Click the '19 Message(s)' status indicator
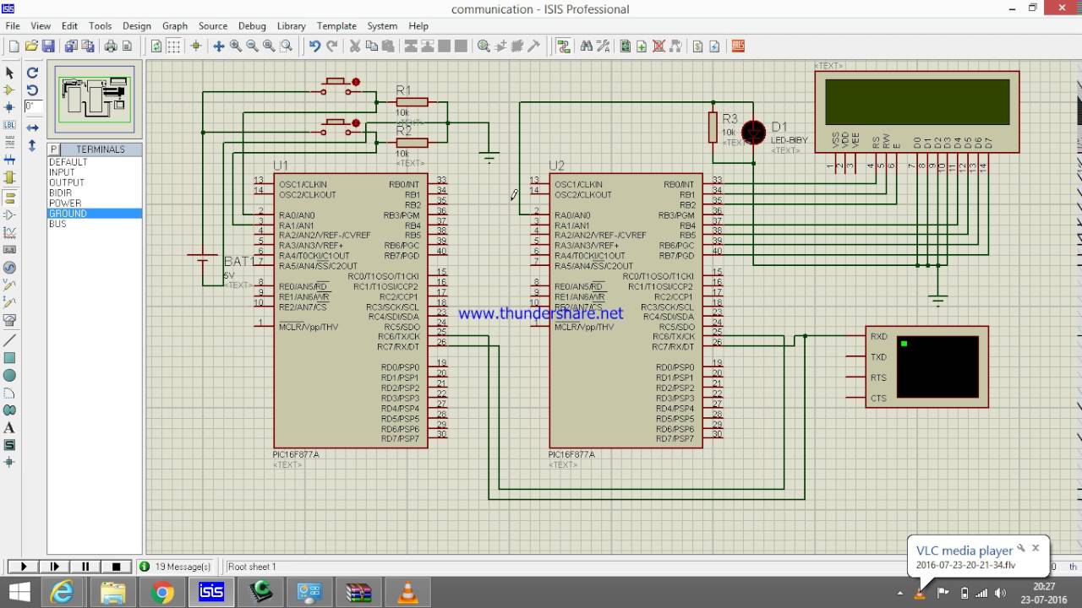 tap(176, 567)
